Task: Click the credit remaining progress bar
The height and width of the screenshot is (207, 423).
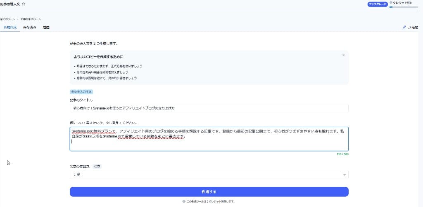Action: [404, 7]
